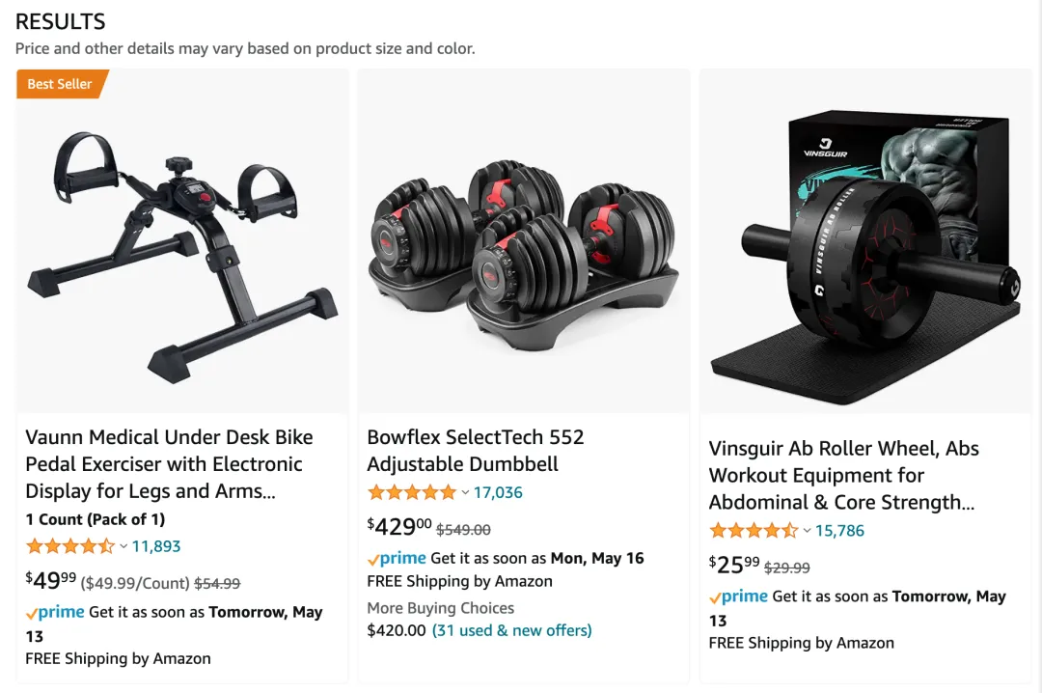Click the Bowflex dumbbell star rating icons
Screen dimensions: 1042x693
(x=412, y=493)
